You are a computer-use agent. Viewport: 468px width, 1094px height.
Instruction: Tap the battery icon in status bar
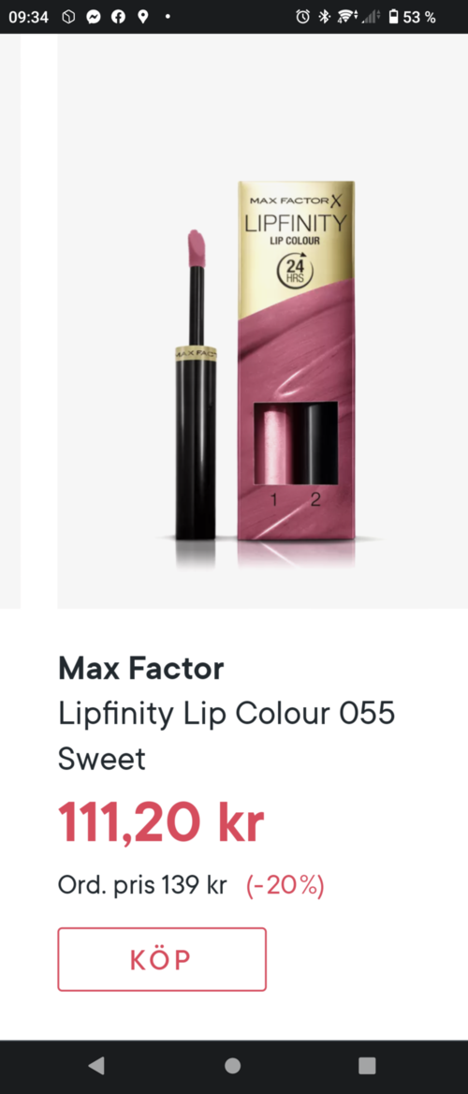click(393, 17)
